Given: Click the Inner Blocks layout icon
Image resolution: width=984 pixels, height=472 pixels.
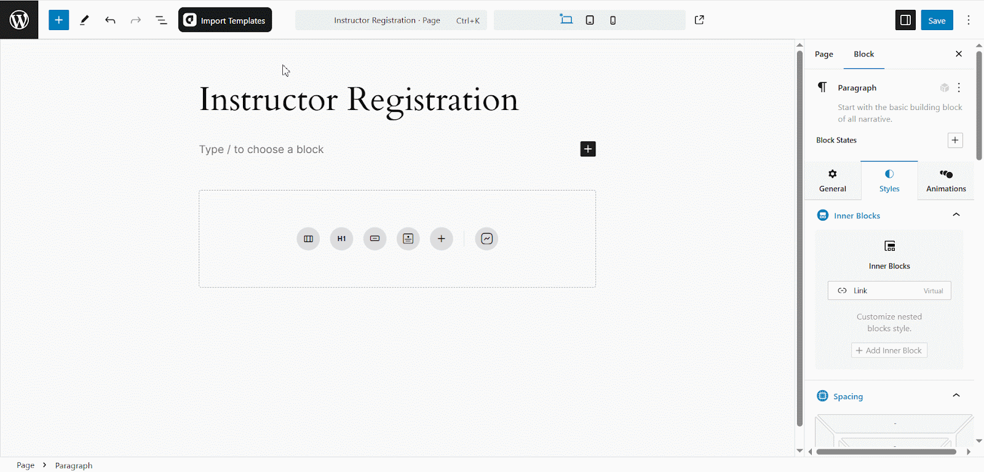Looking at the screenshot, I should [x=890, y=246].
